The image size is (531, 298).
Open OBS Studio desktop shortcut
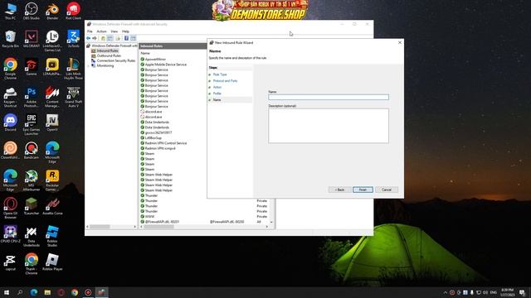pyautogui.click(x=32, y=11)
